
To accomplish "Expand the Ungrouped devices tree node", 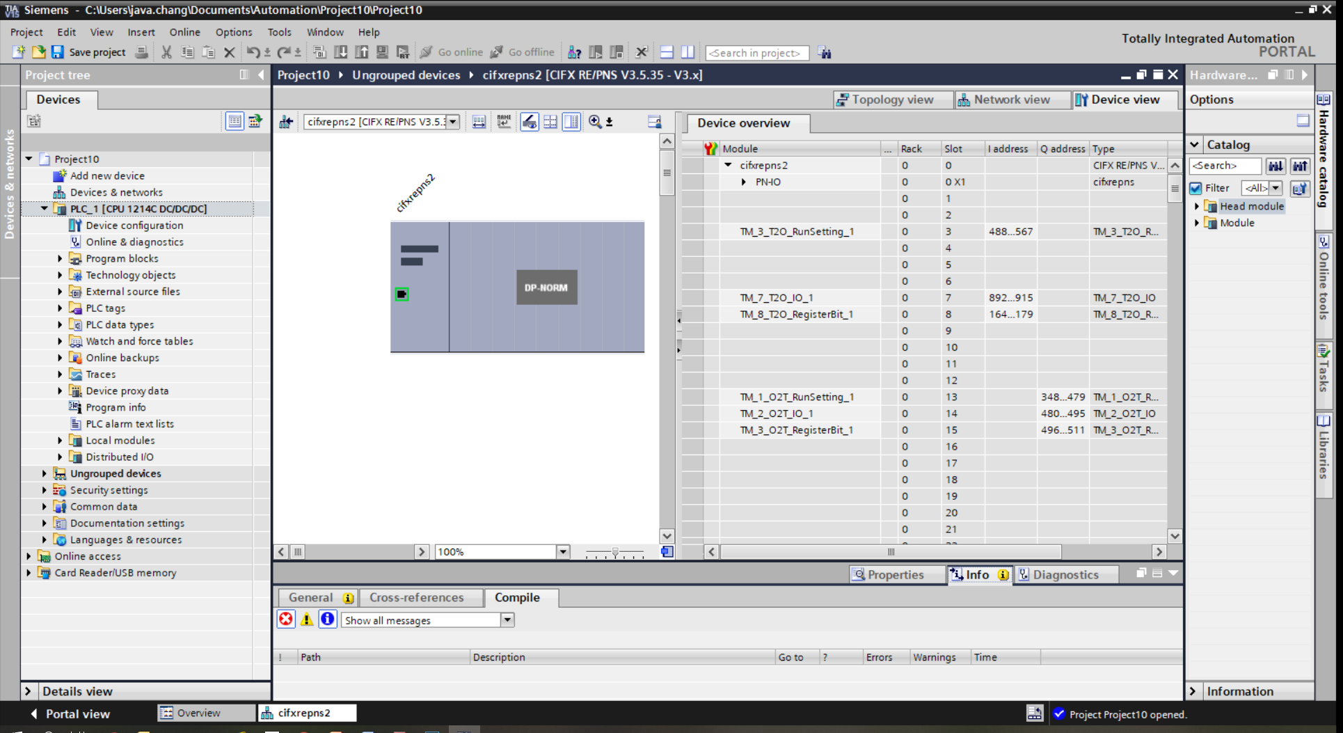I will tap(45, 474).
